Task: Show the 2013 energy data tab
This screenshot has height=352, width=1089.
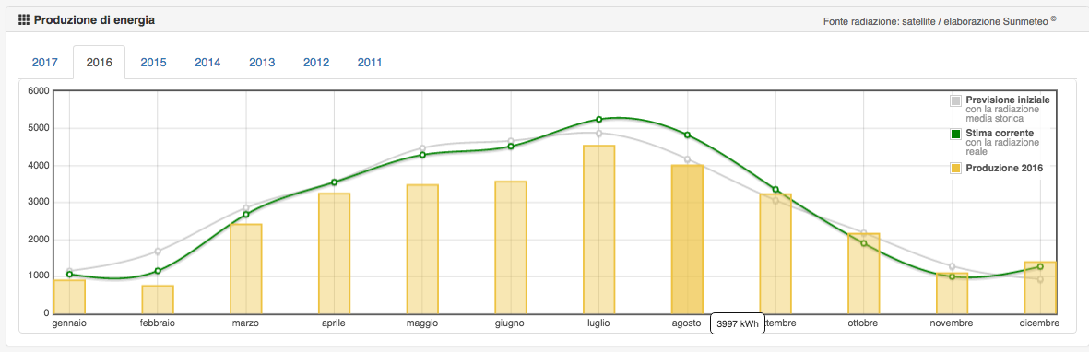Action: pyautogui.click(x=262, y=62)
